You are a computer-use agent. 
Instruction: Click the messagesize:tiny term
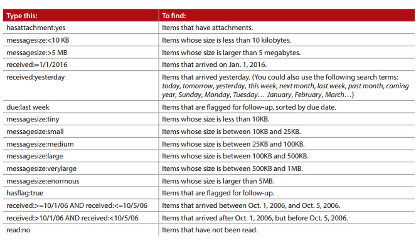point(33,120)
